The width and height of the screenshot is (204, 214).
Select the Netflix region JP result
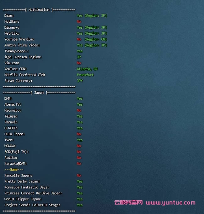pos(92,33)
